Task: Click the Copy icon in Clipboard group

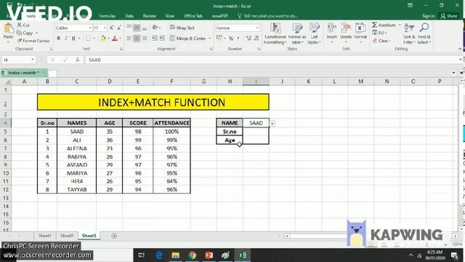Action: pyautogui.click(x=20, y=33)
